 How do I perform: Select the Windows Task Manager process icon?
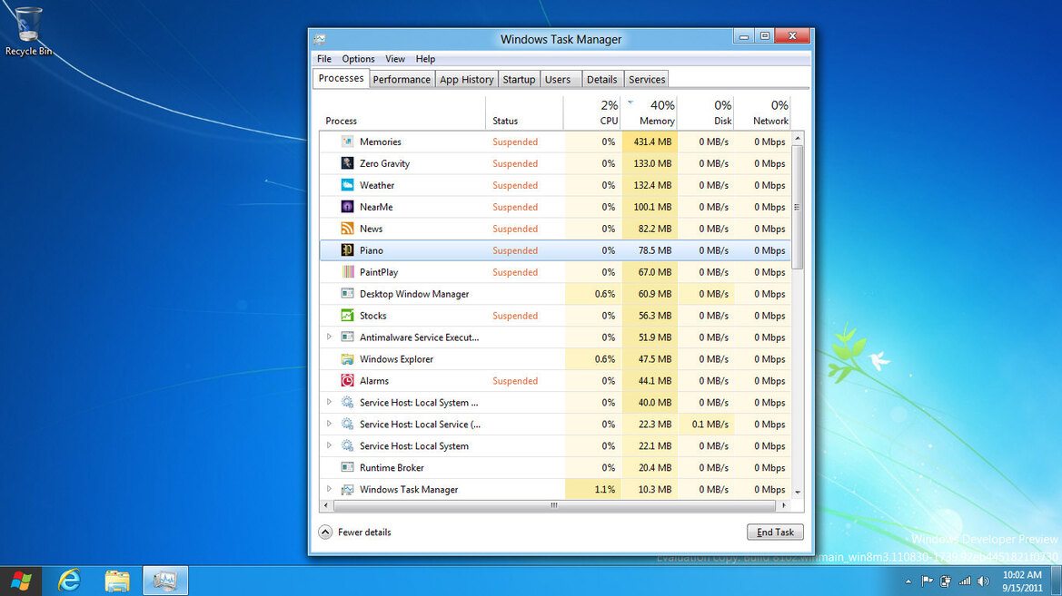(347, 489)
